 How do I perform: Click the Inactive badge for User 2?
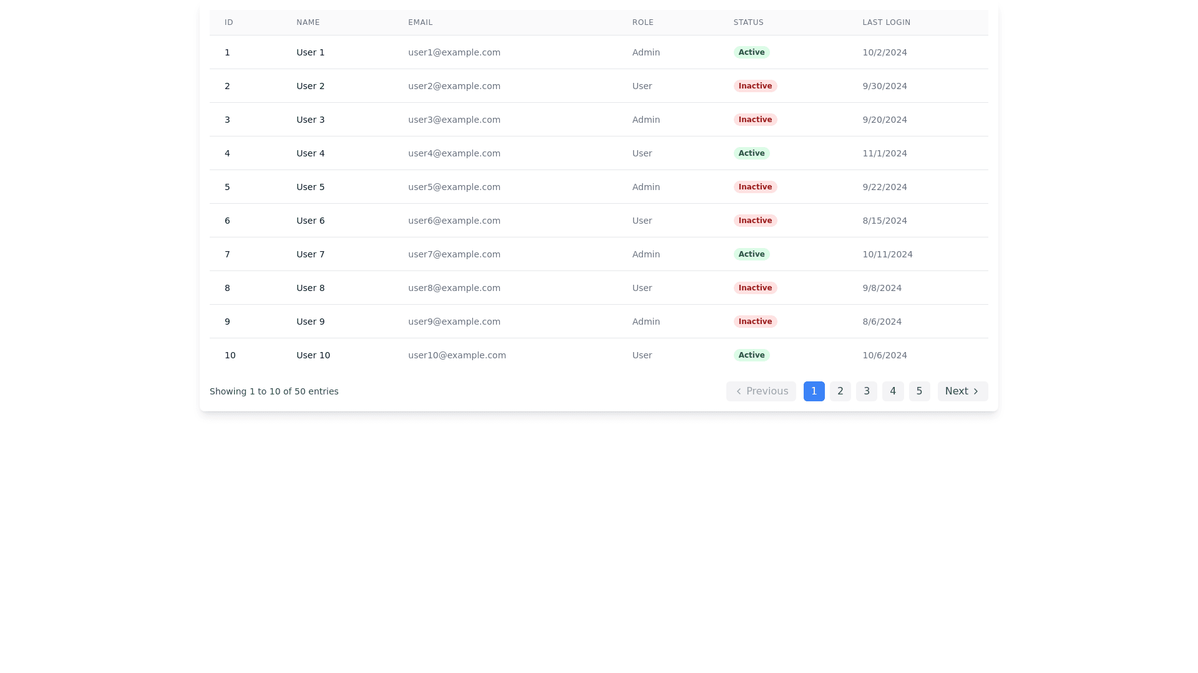tap(755, 86)
